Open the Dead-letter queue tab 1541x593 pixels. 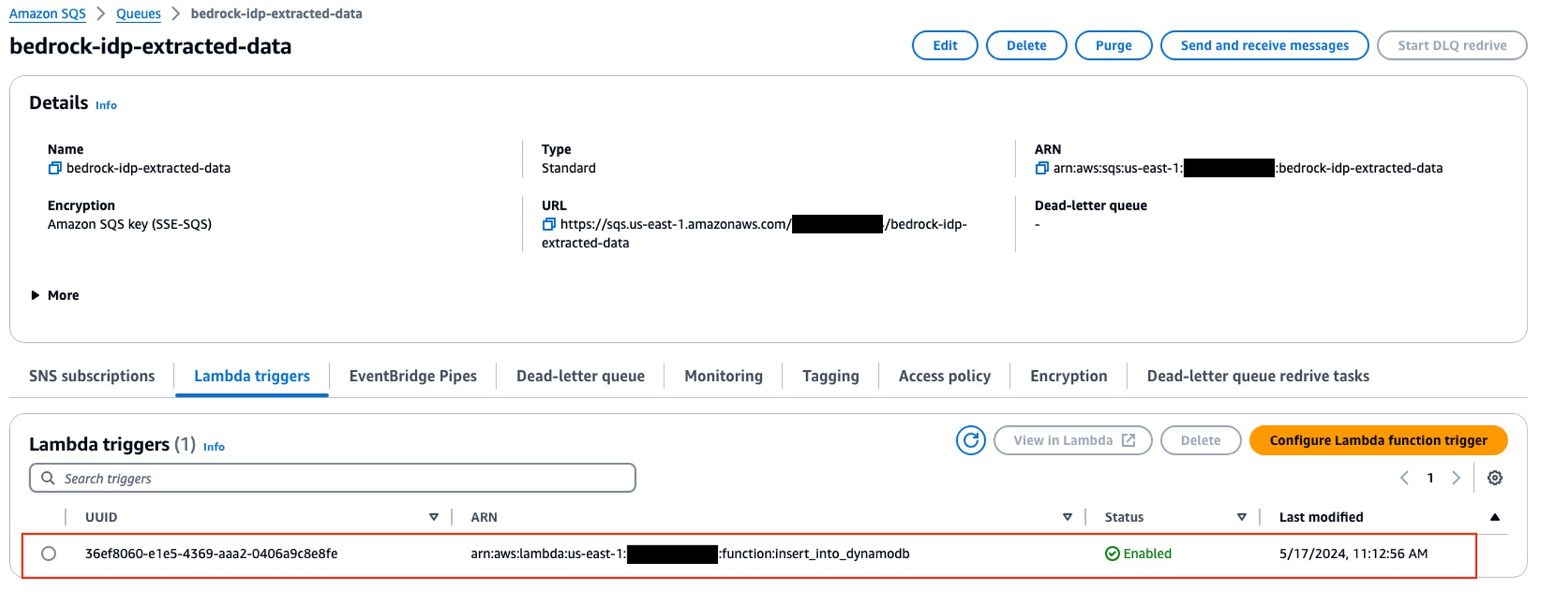coord(580,376)
